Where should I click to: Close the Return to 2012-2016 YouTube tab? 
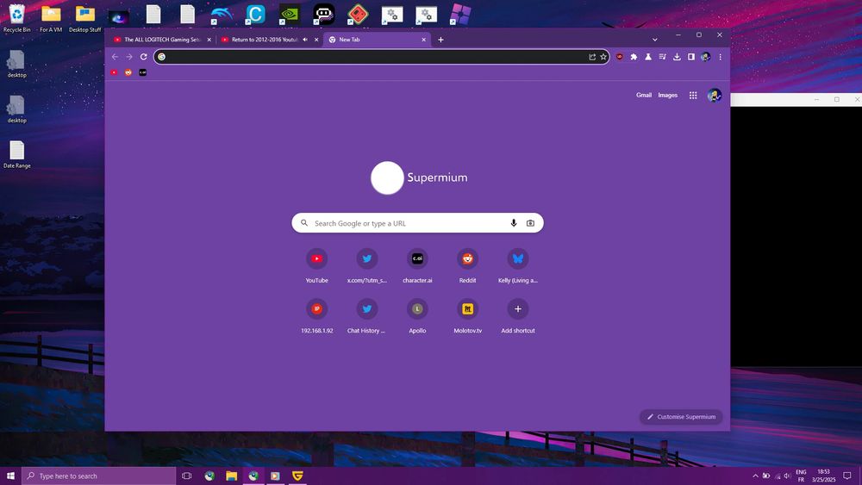click(316, 40)
